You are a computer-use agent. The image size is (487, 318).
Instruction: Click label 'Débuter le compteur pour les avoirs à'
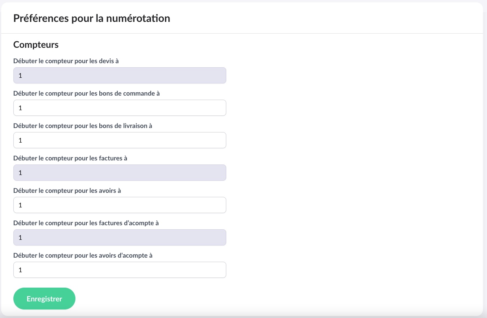tap(67, 190)
